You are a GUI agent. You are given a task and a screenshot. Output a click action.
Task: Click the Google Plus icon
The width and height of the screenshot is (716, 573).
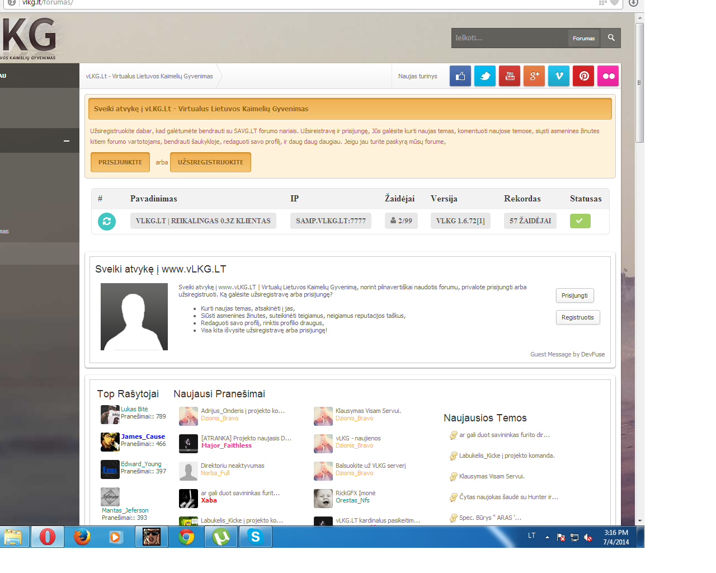pos(534,76)
